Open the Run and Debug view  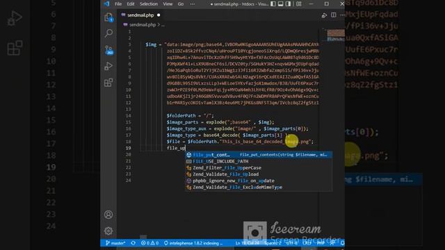[108, 66]
